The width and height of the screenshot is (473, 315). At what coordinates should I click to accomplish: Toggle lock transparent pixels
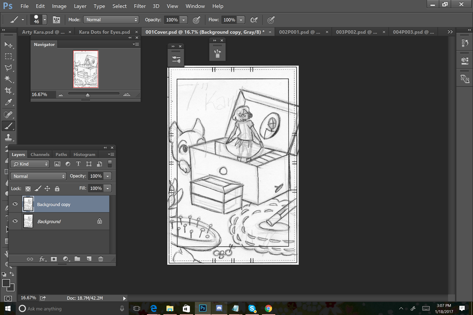(28, 189)
